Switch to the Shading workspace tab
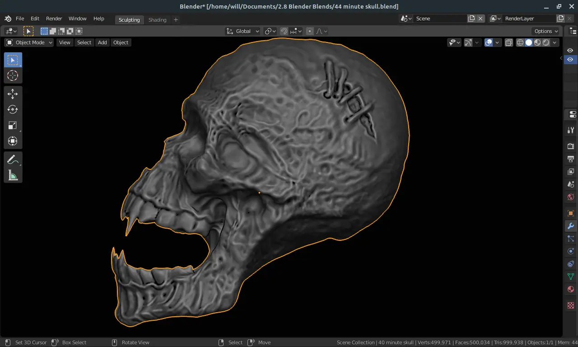The height and width of the screenshot is (347, 578). pyautogui.click(x=157, y=19)
